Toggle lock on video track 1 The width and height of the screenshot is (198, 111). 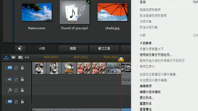[22, 68]
